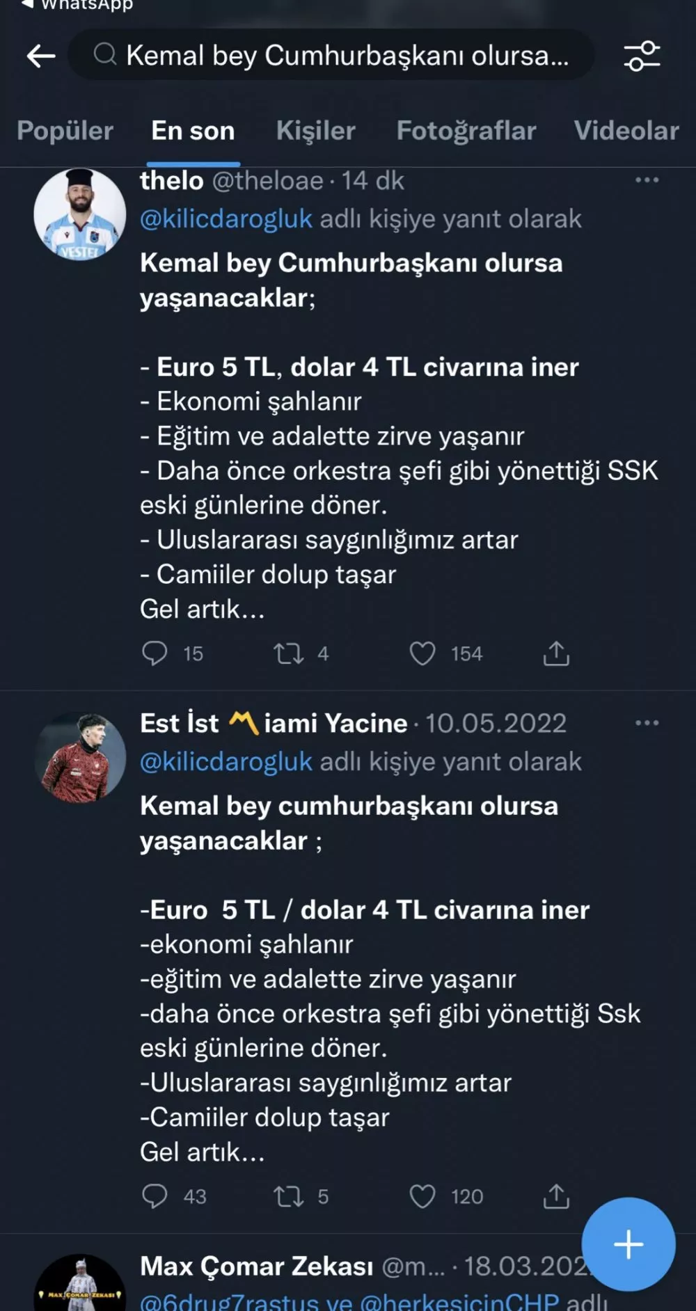Share the Est İst iami Yacine tweet
The width and height of the screenshot is (696, 1311).
tap(556, 1196)
